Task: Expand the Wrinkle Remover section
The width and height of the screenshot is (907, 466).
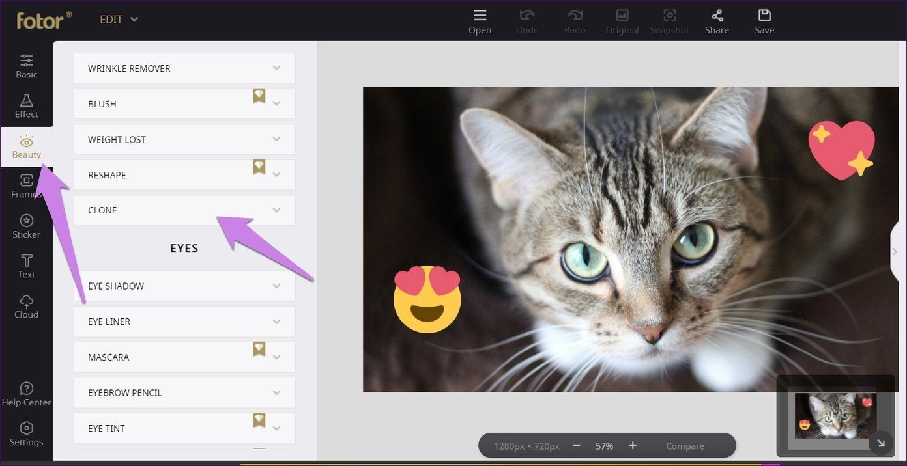Action: (x=184, y=68)
